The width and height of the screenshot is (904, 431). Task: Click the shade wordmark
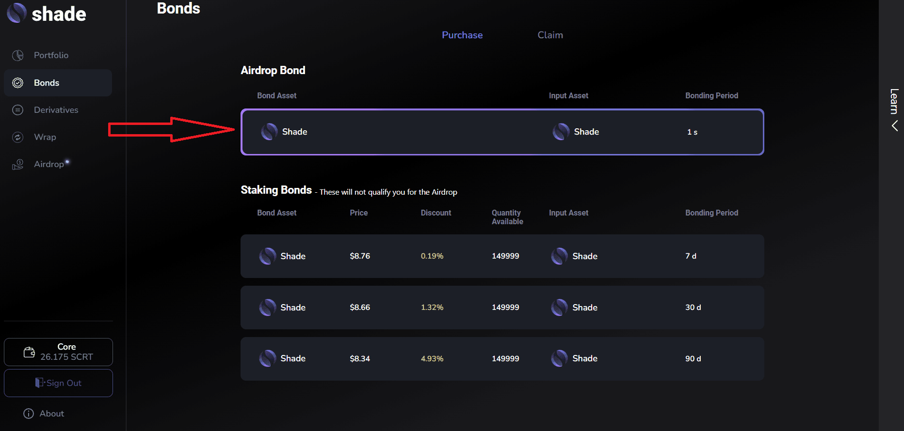point(59,14)
